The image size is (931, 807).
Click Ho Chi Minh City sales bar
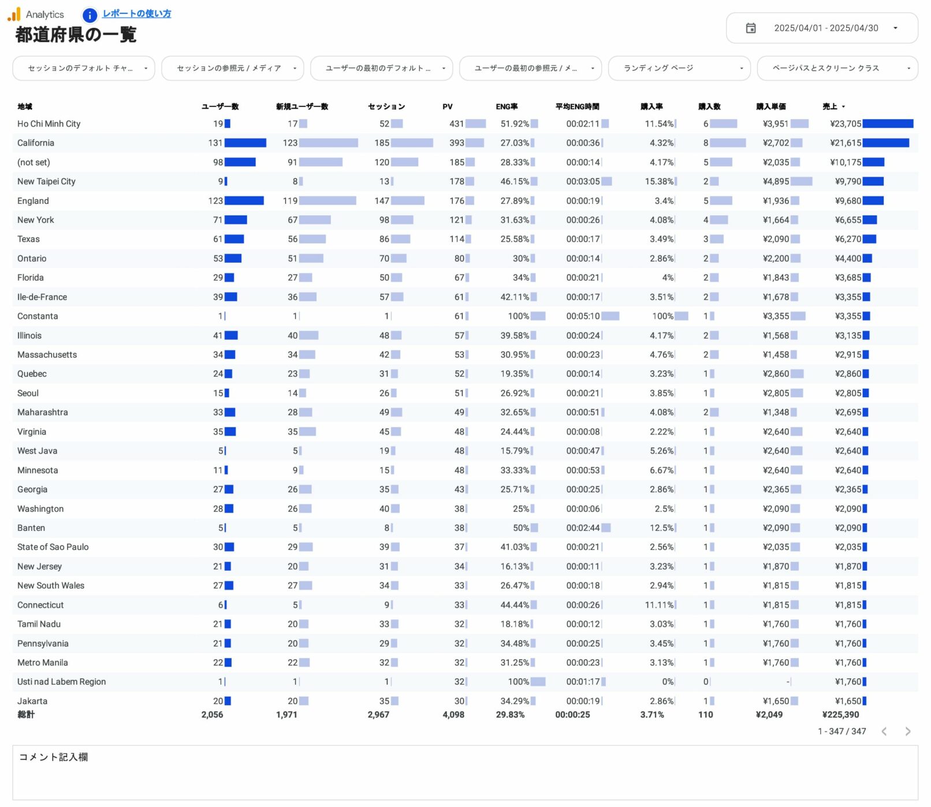click(x=888, y=124)
